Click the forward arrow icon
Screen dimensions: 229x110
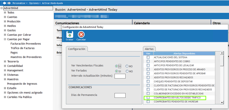(9, 3)
